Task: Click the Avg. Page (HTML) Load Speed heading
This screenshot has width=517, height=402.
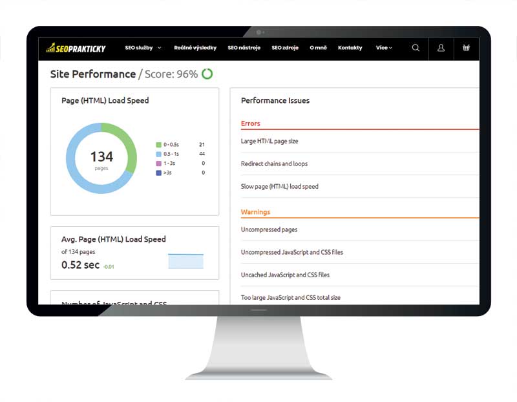Action: pos(114,239)
